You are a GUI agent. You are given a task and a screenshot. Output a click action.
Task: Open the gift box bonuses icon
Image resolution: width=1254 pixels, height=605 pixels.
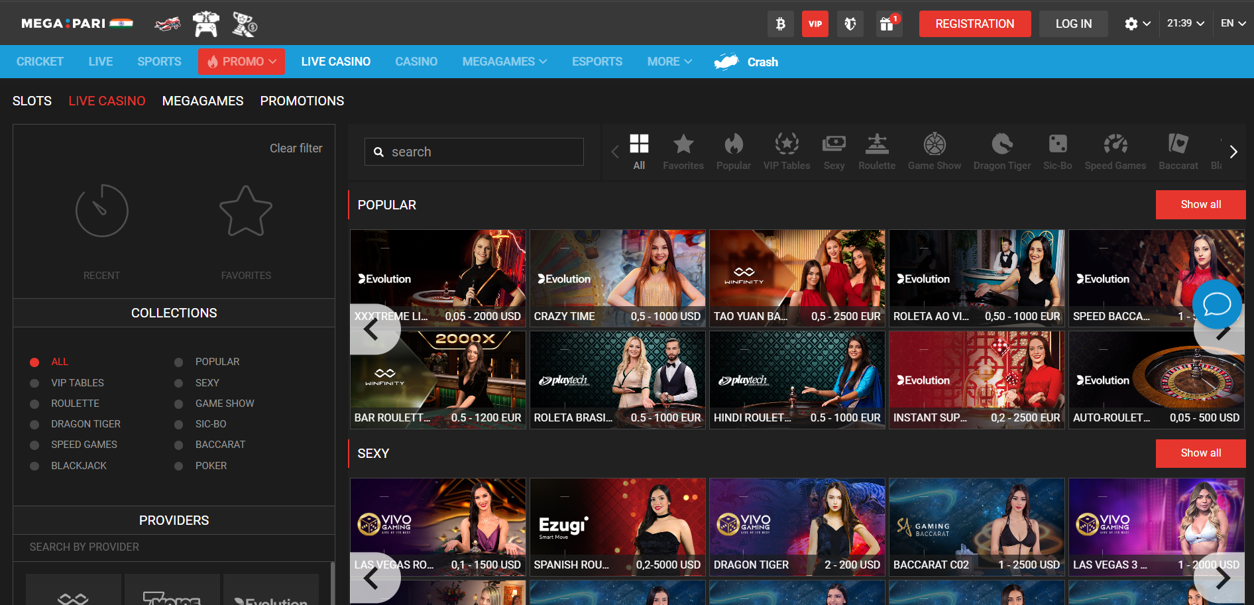tap(888, 24)
